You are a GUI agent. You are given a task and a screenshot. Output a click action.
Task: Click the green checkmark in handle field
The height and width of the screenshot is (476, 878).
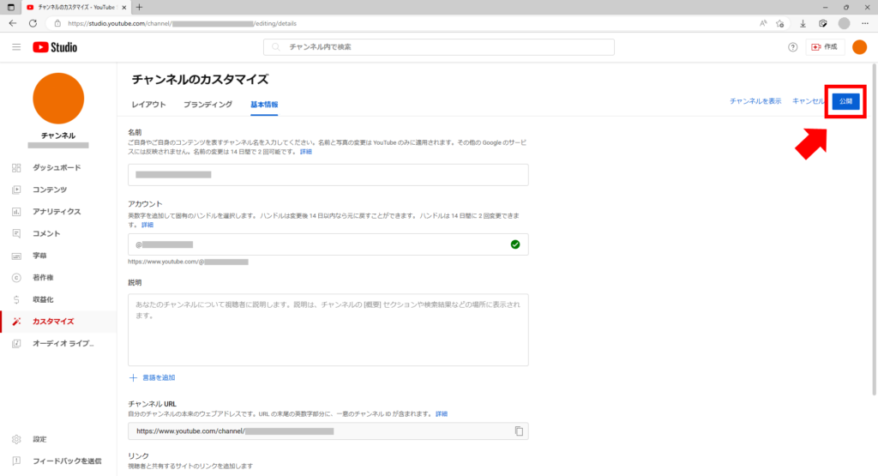coord(515,244)
